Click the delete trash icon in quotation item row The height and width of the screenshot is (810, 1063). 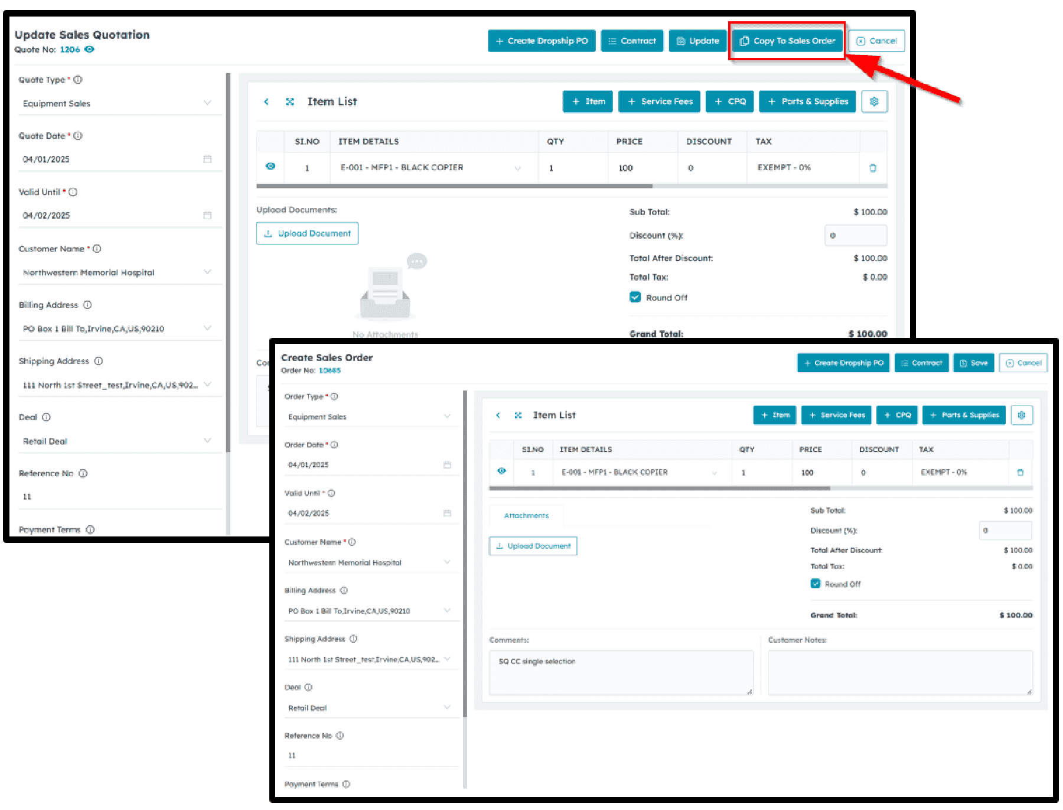click(873, 168)
